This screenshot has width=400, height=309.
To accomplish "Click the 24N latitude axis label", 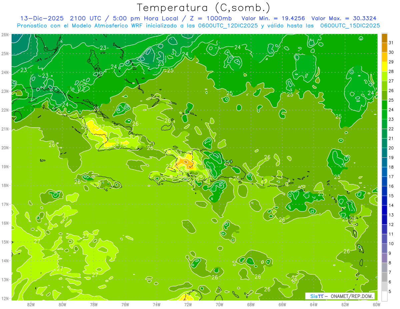I will (5, 72).
